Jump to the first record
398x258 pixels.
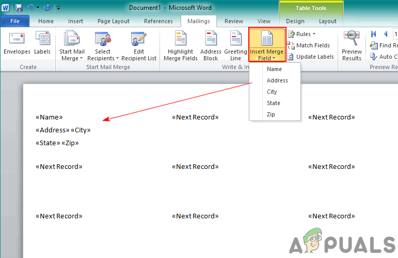tap(373, 34)
